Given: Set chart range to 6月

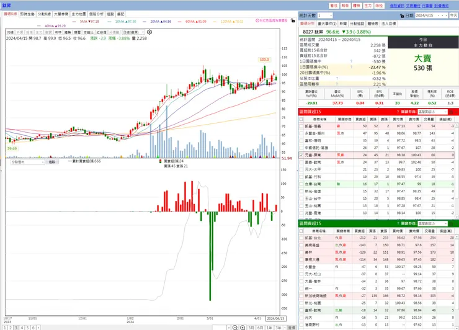Looking at the screenshot, I should tap(261, 328).
